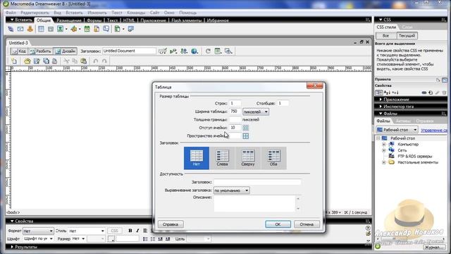Click the Hyperlink icon in Insert bar
The width and height of the screenshot is (451, 254).
pyautogui.click(x=11, y=29)
